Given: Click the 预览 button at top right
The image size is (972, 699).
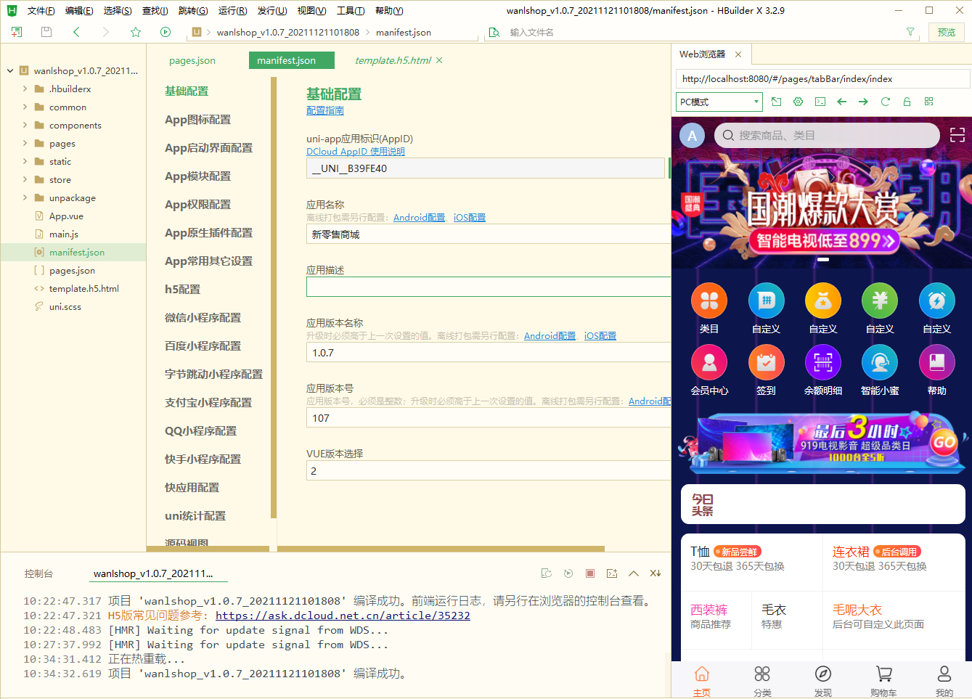Looking at the screenshot, I should [947, 32].
